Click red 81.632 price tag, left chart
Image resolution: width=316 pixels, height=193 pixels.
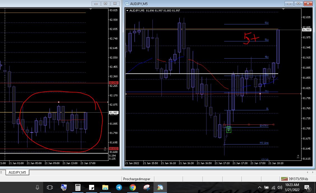[114, 149]
